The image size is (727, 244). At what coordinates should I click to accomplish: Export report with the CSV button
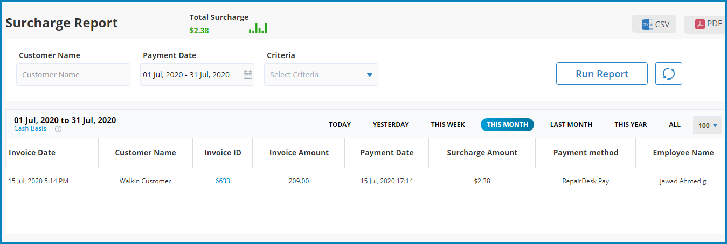coord(654,24)
